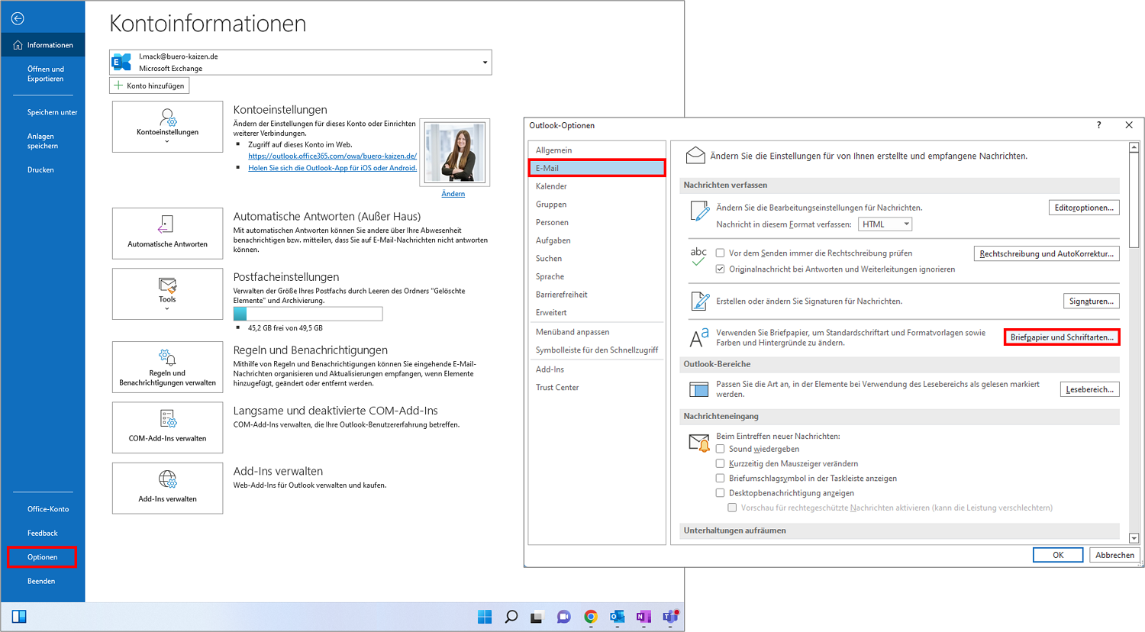1145x632 pixels.
Task: Open Microsoft Teams from the taskbar
Action: click(671, 617)
